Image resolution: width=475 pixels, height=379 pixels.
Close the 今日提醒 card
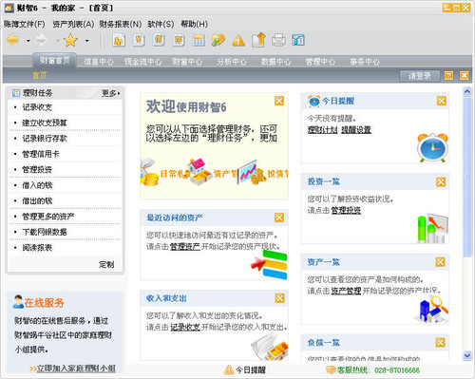pyautogui.click(x=442, y=101)
